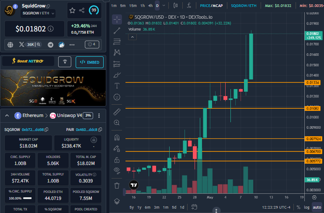Toggle percent scale on price axis

click(298, 207)
